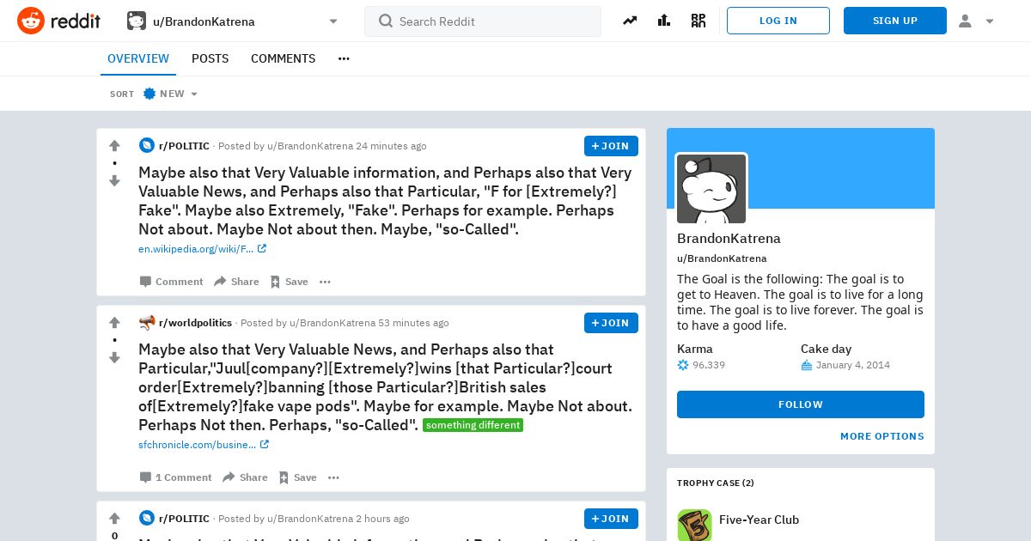Viewport: 1031px width, 541px height.
Task: Click the Popular trending arrow icon
Action: [x=630, y=21]
